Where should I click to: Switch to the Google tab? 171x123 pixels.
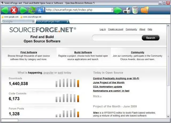click(x=18, y=21)
